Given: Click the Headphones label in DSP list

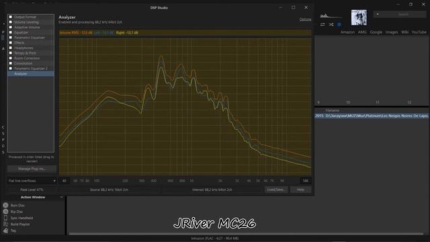Looking at the screenshot, I should pyautogui.click(x=24, y=48).
